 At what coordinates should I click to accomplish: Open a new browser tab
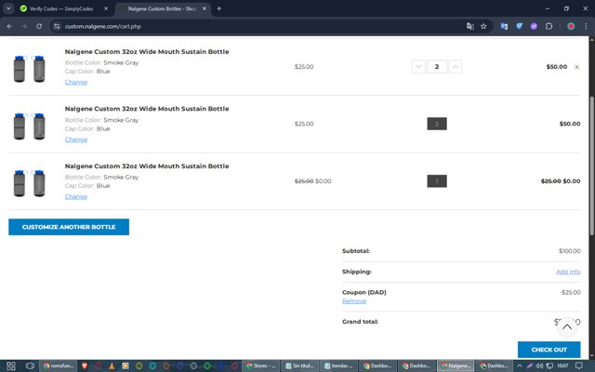point(219,8)
